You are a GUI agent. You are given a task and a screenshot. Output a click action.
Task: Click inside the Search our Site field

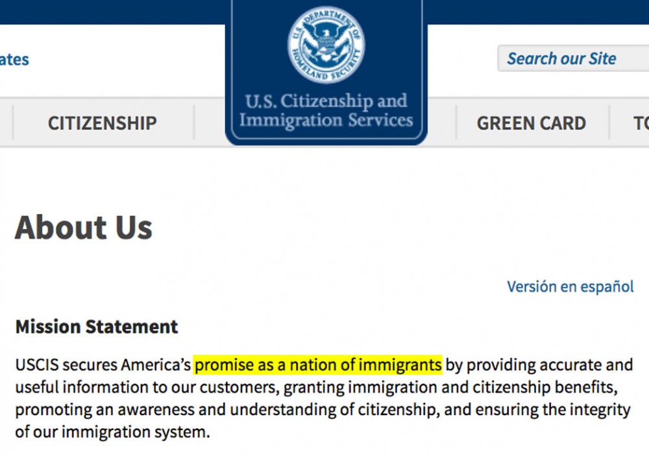pos(574,58)
